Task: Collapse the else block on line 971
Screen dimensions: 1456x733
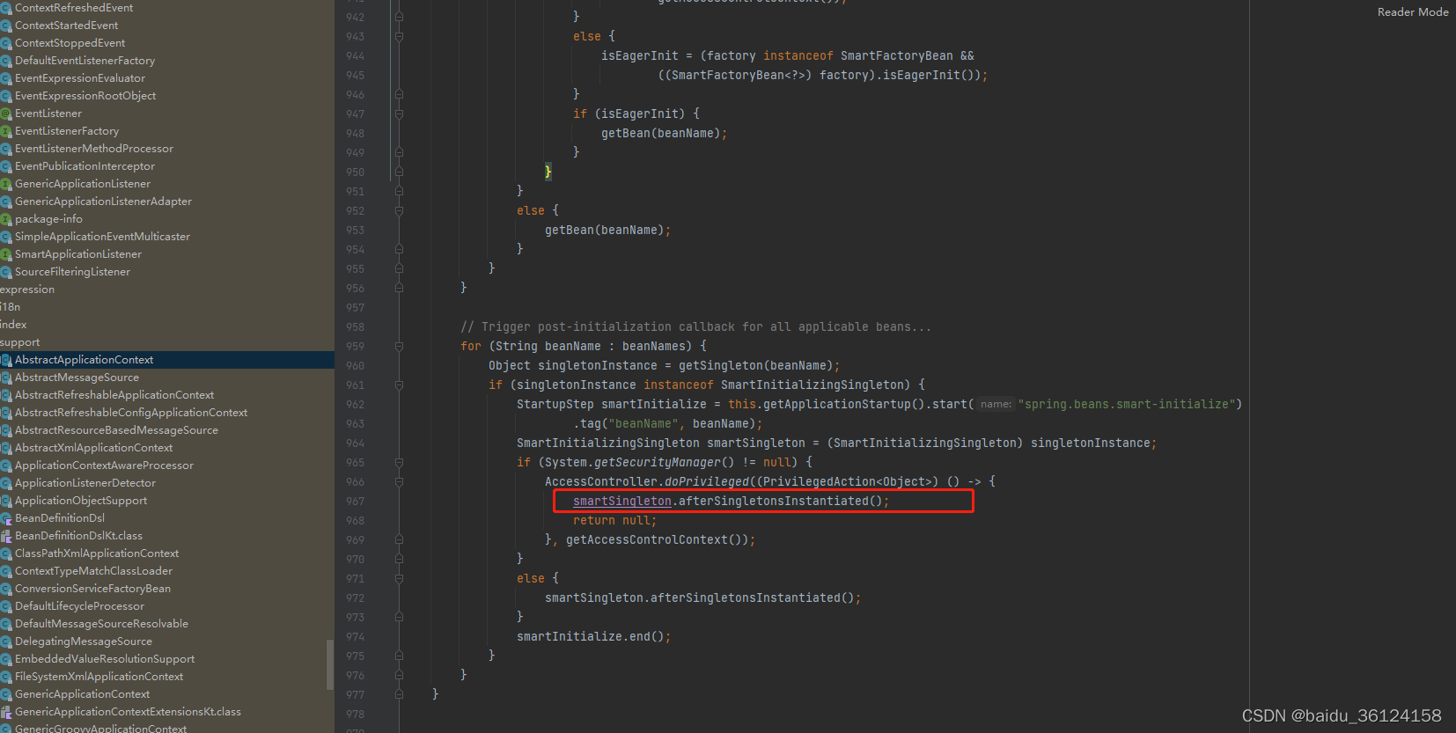Action: 399,578
